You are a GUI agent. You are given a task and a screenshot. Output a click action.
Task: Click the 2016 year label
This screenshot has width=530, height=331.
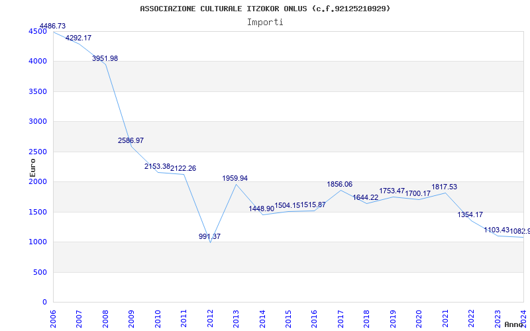[314, 318]
